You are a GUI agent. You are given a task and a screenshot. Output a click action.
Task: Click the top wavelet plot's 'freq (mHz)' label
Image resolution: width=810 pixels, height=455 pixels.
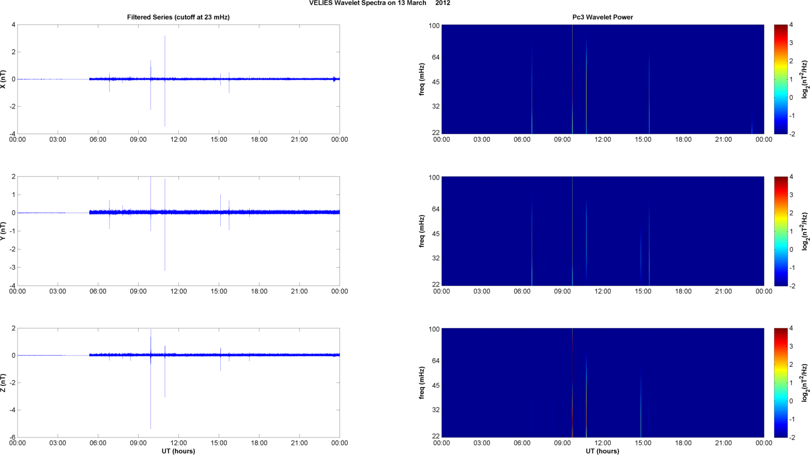click(422, 79)
